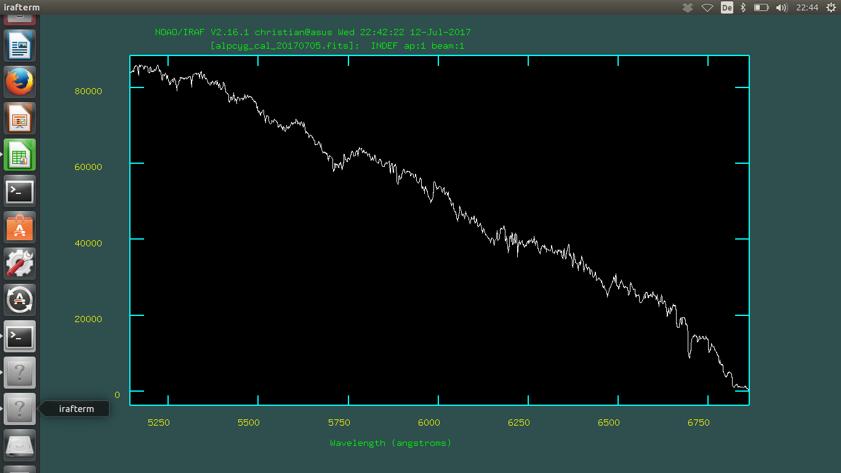Open the Dropbox indicator menu
Screen dimensions: 841x473
(x=688, y=7)
